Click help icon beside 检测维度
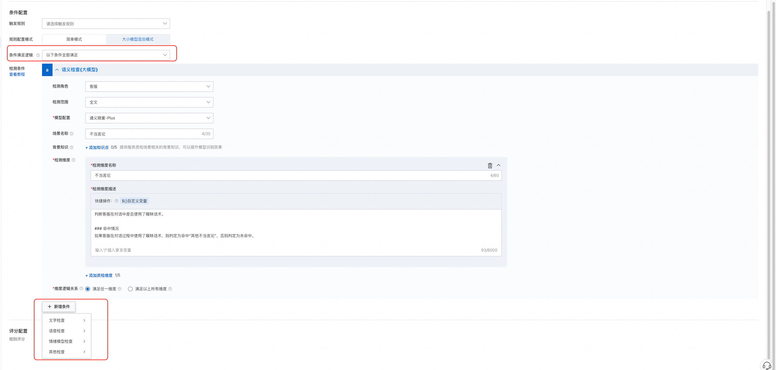This screenshot has height=370, width=776. 74,160
